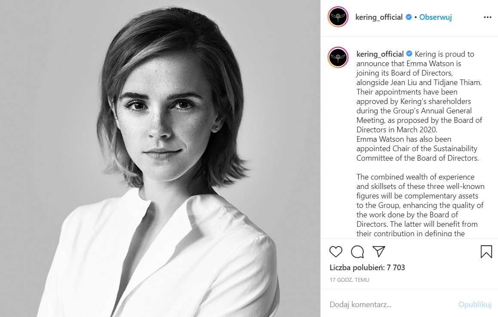Focus the Dodaj komentarz comment field
This screenshot has width=498, height=317.
coord(387,305)
